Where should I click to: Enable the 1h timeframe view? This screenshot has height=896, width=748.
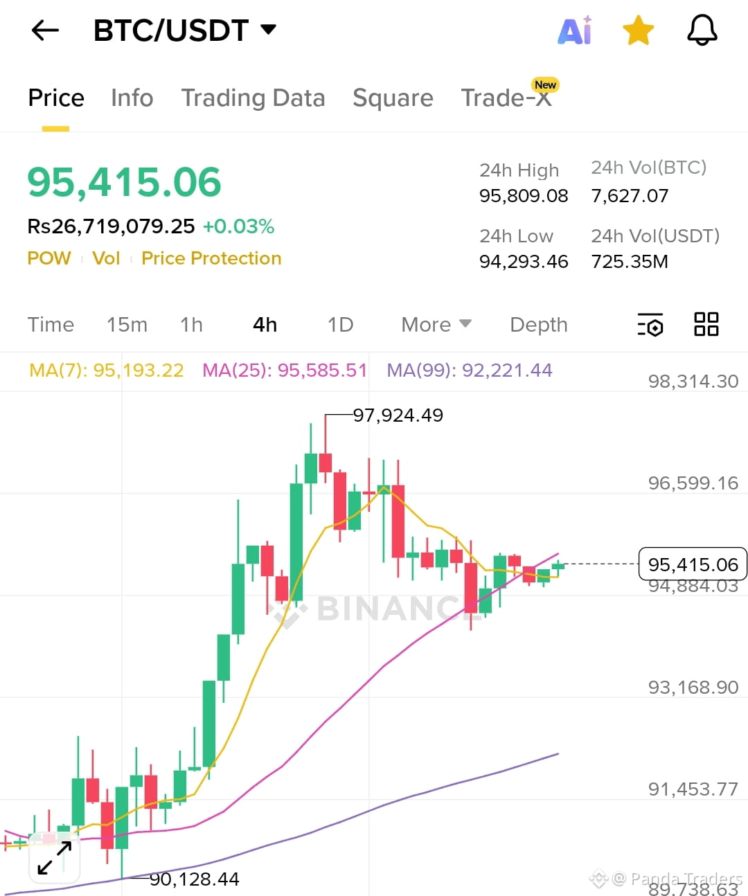(x=191, y=324)
